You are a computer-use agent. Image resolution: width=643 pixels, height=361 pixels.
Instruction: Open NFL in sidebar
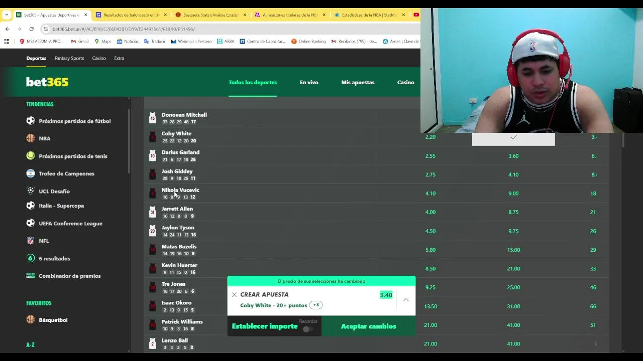pyautogui.click(x=44, y=241)
